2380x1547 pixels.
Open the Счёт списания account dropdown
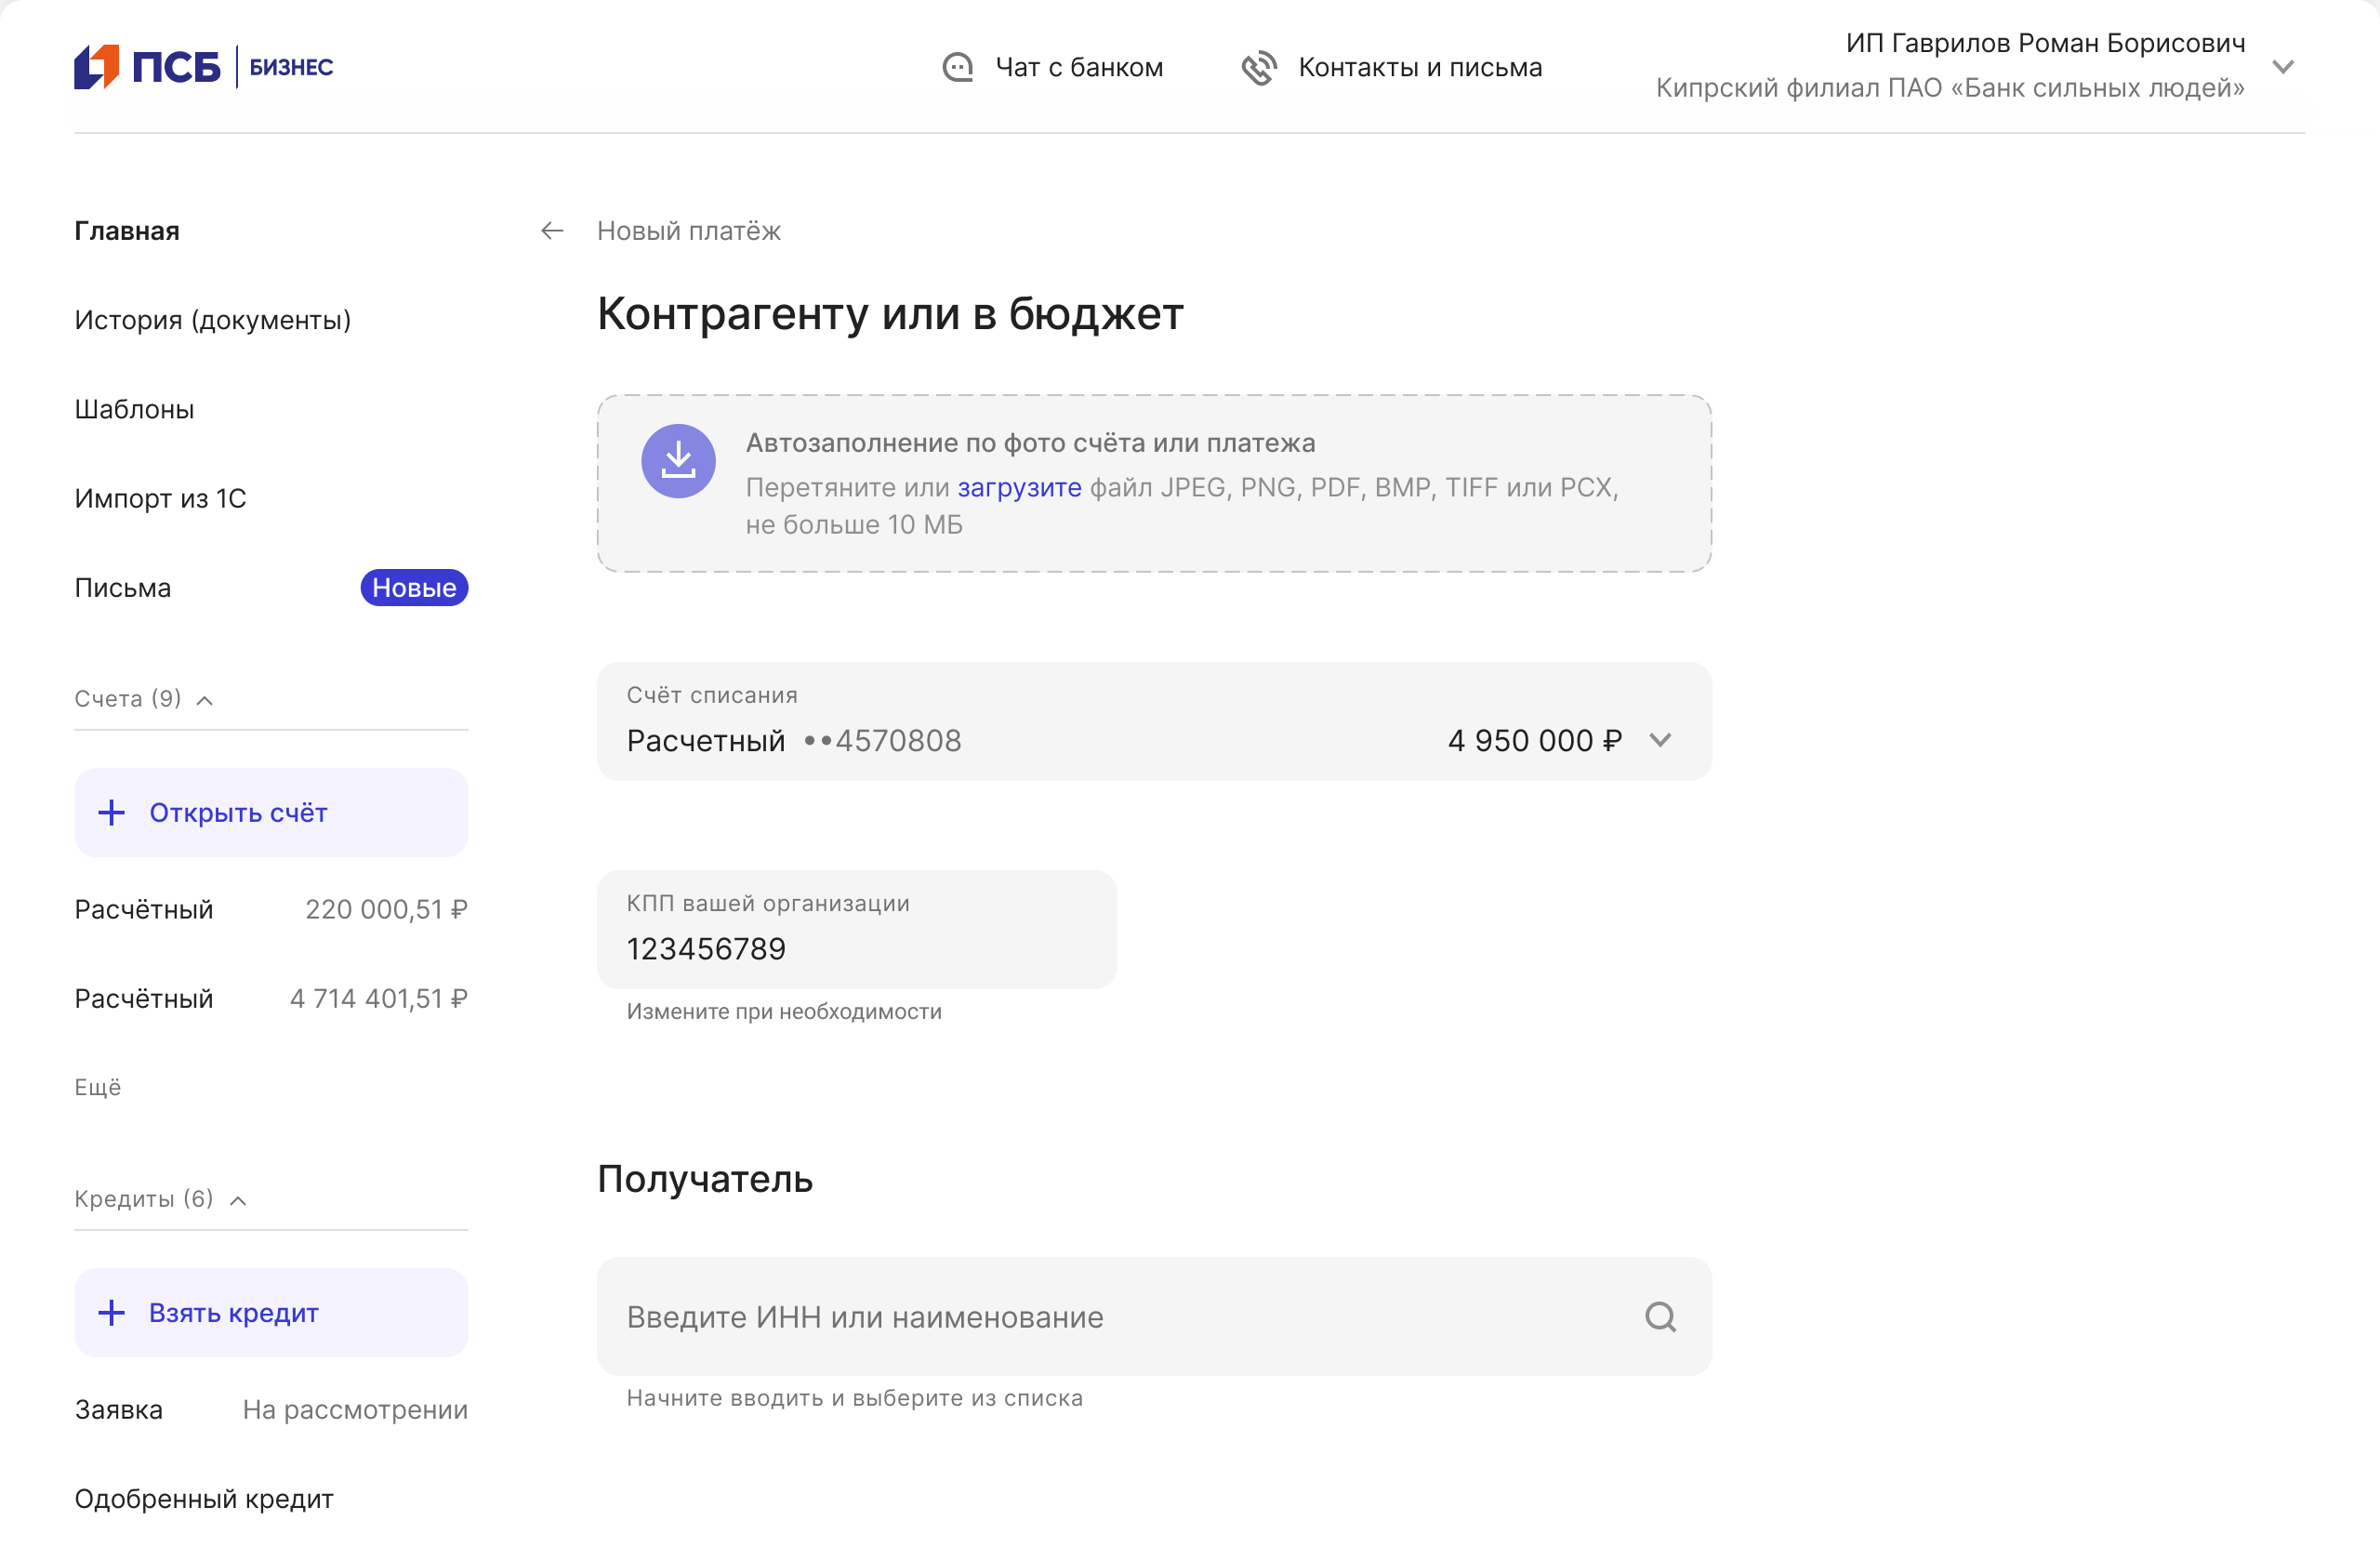click(x=1660, y=741)
